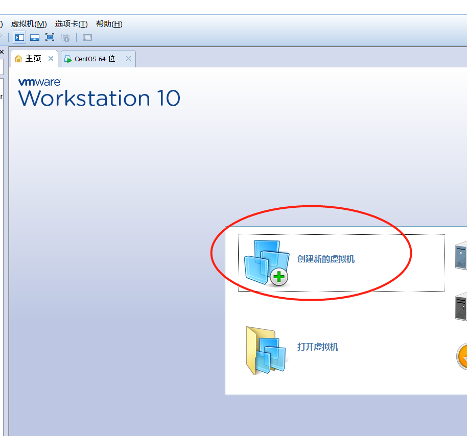Viewport: 467px width, 436px height.
Task: Click the dark tower server icon
Action: coord(461,306)
